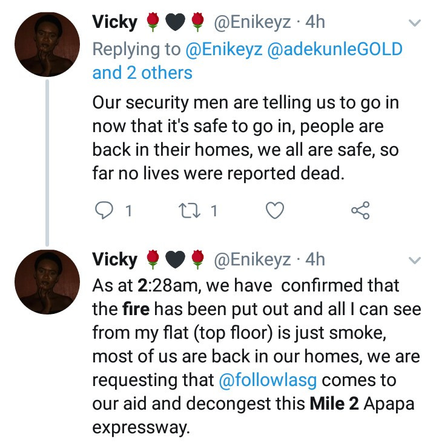This screenshot has height=446, width=436.
Task: Retweet the security men tweet
Action: pos(189,210)
